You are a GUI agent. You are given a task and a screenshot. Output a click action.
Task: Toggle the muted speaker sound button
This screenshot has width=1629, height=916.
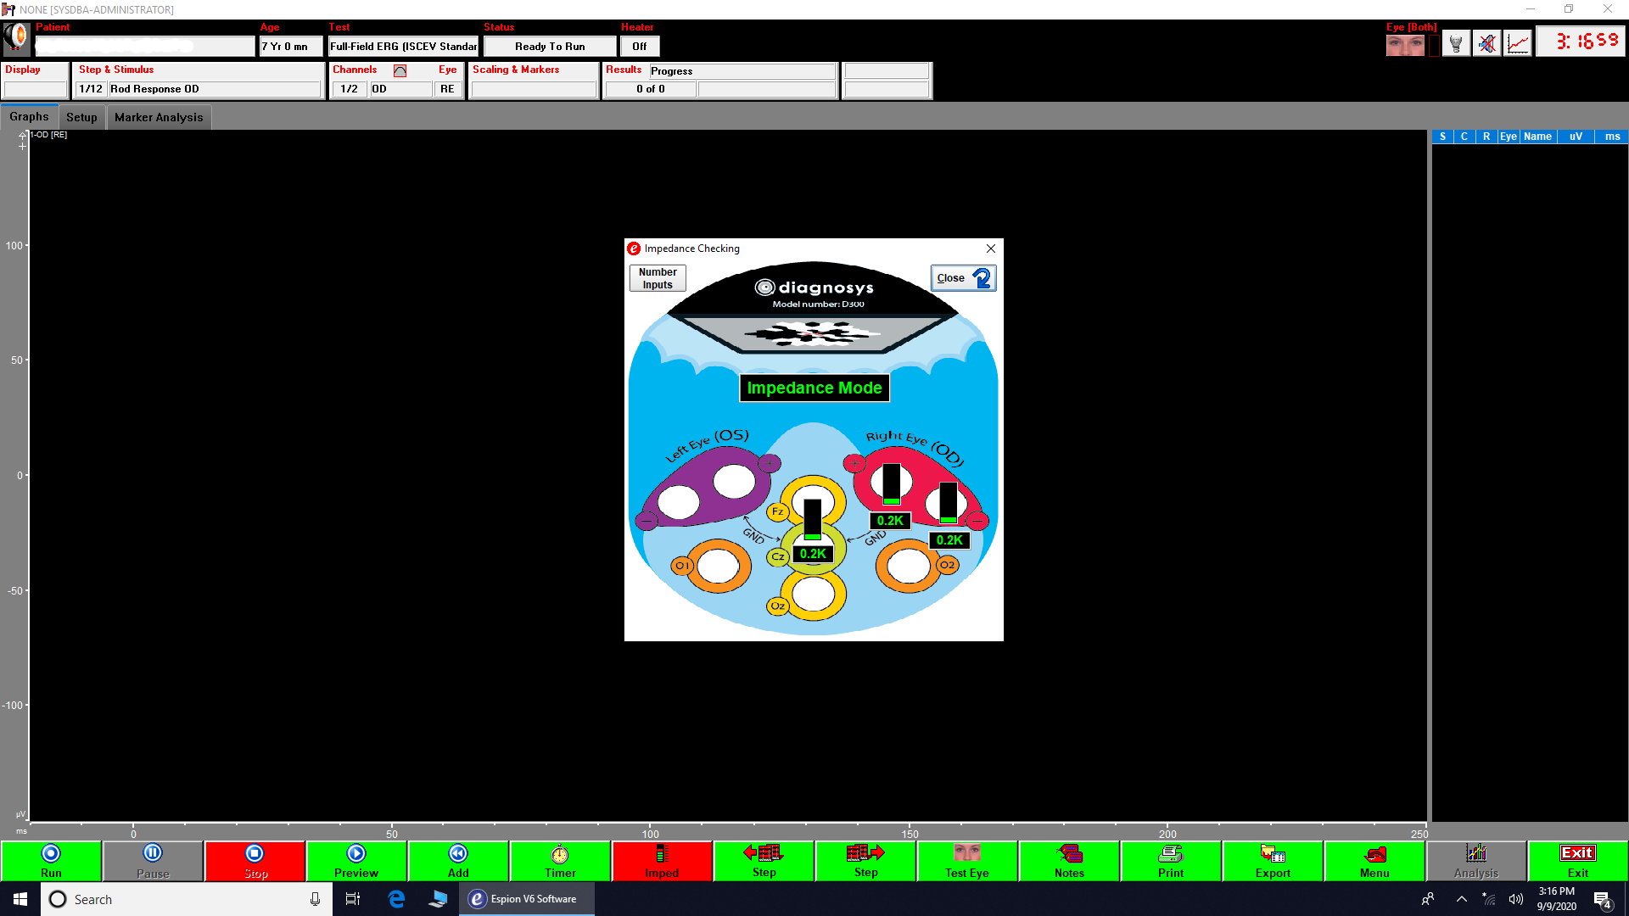tap(1486, 43)
